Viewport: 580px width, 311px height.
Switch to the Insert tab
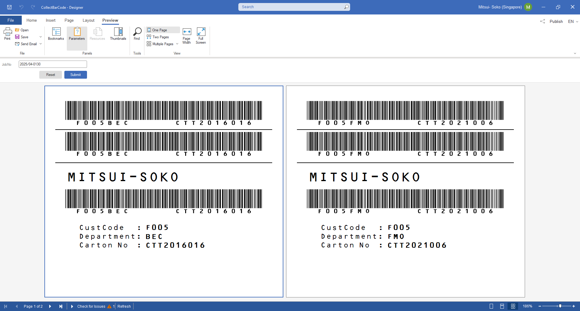51,20
